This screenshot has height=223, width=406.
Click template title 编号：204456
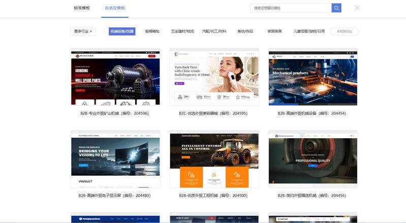[x=312, y=196]
